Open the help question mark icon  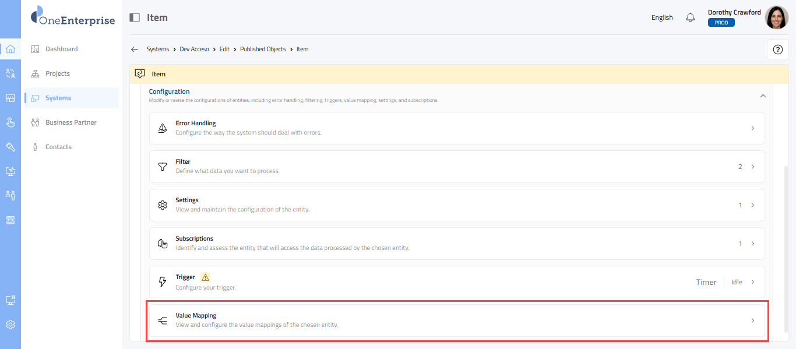click(x=777, y=50)
